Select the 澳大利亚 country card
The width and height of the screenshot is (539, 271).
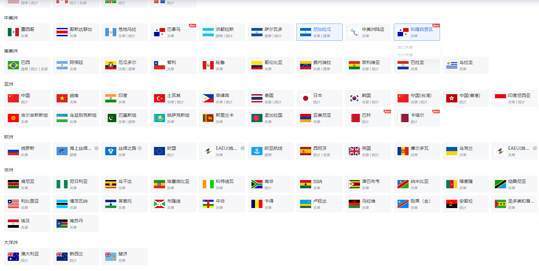[x=27, y=257]
